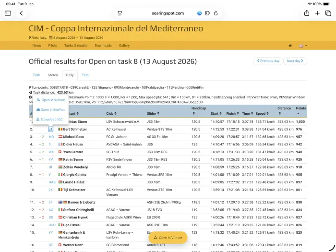Open UGO flight link for Ugo Pavesi
Viewport: 336px width, 252px height.
[x=52, y=225]
